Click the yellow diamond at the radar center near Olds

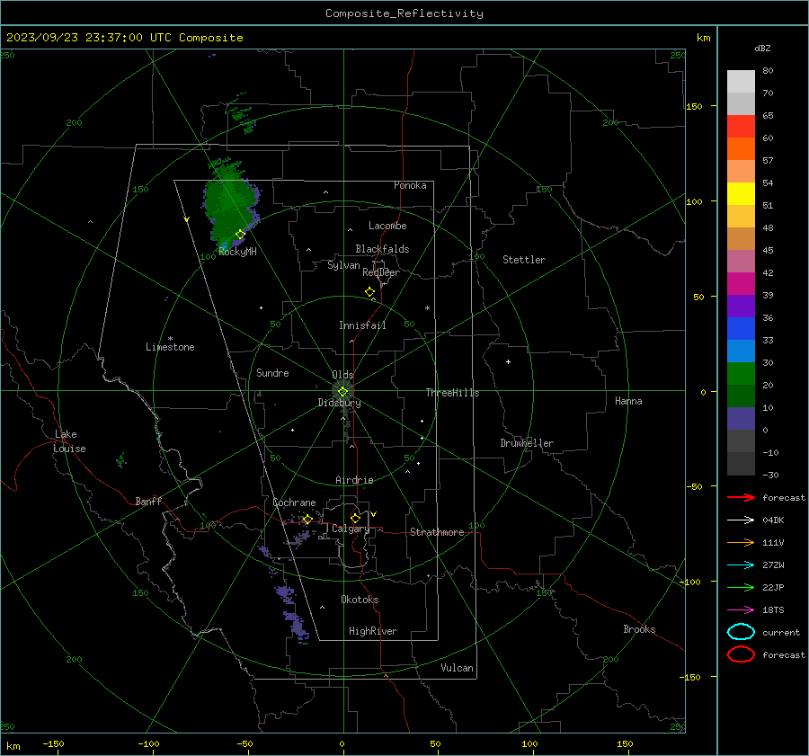(342, 392)
